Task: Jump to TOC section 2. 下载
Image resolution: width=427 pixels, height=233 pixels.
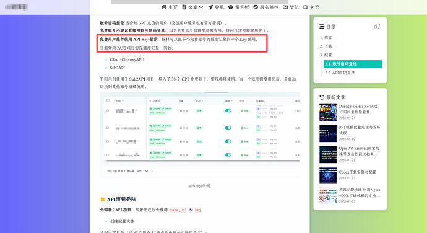Action: click(x=326, y=46)
